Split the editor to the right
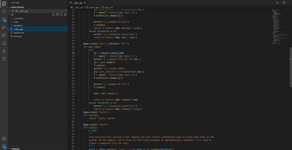The image size is (292, 150). [x=284, y=2]
